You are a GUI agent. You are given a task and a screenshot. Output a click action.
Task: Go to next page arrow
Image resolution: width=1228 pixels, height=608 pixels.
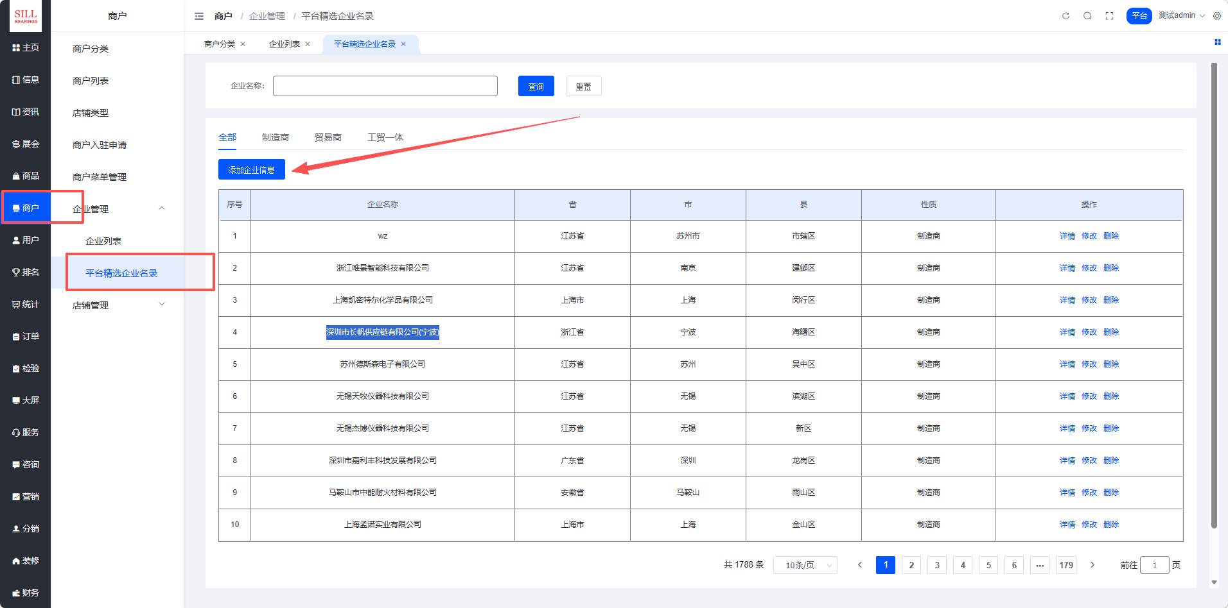[x=1092, y=565]
